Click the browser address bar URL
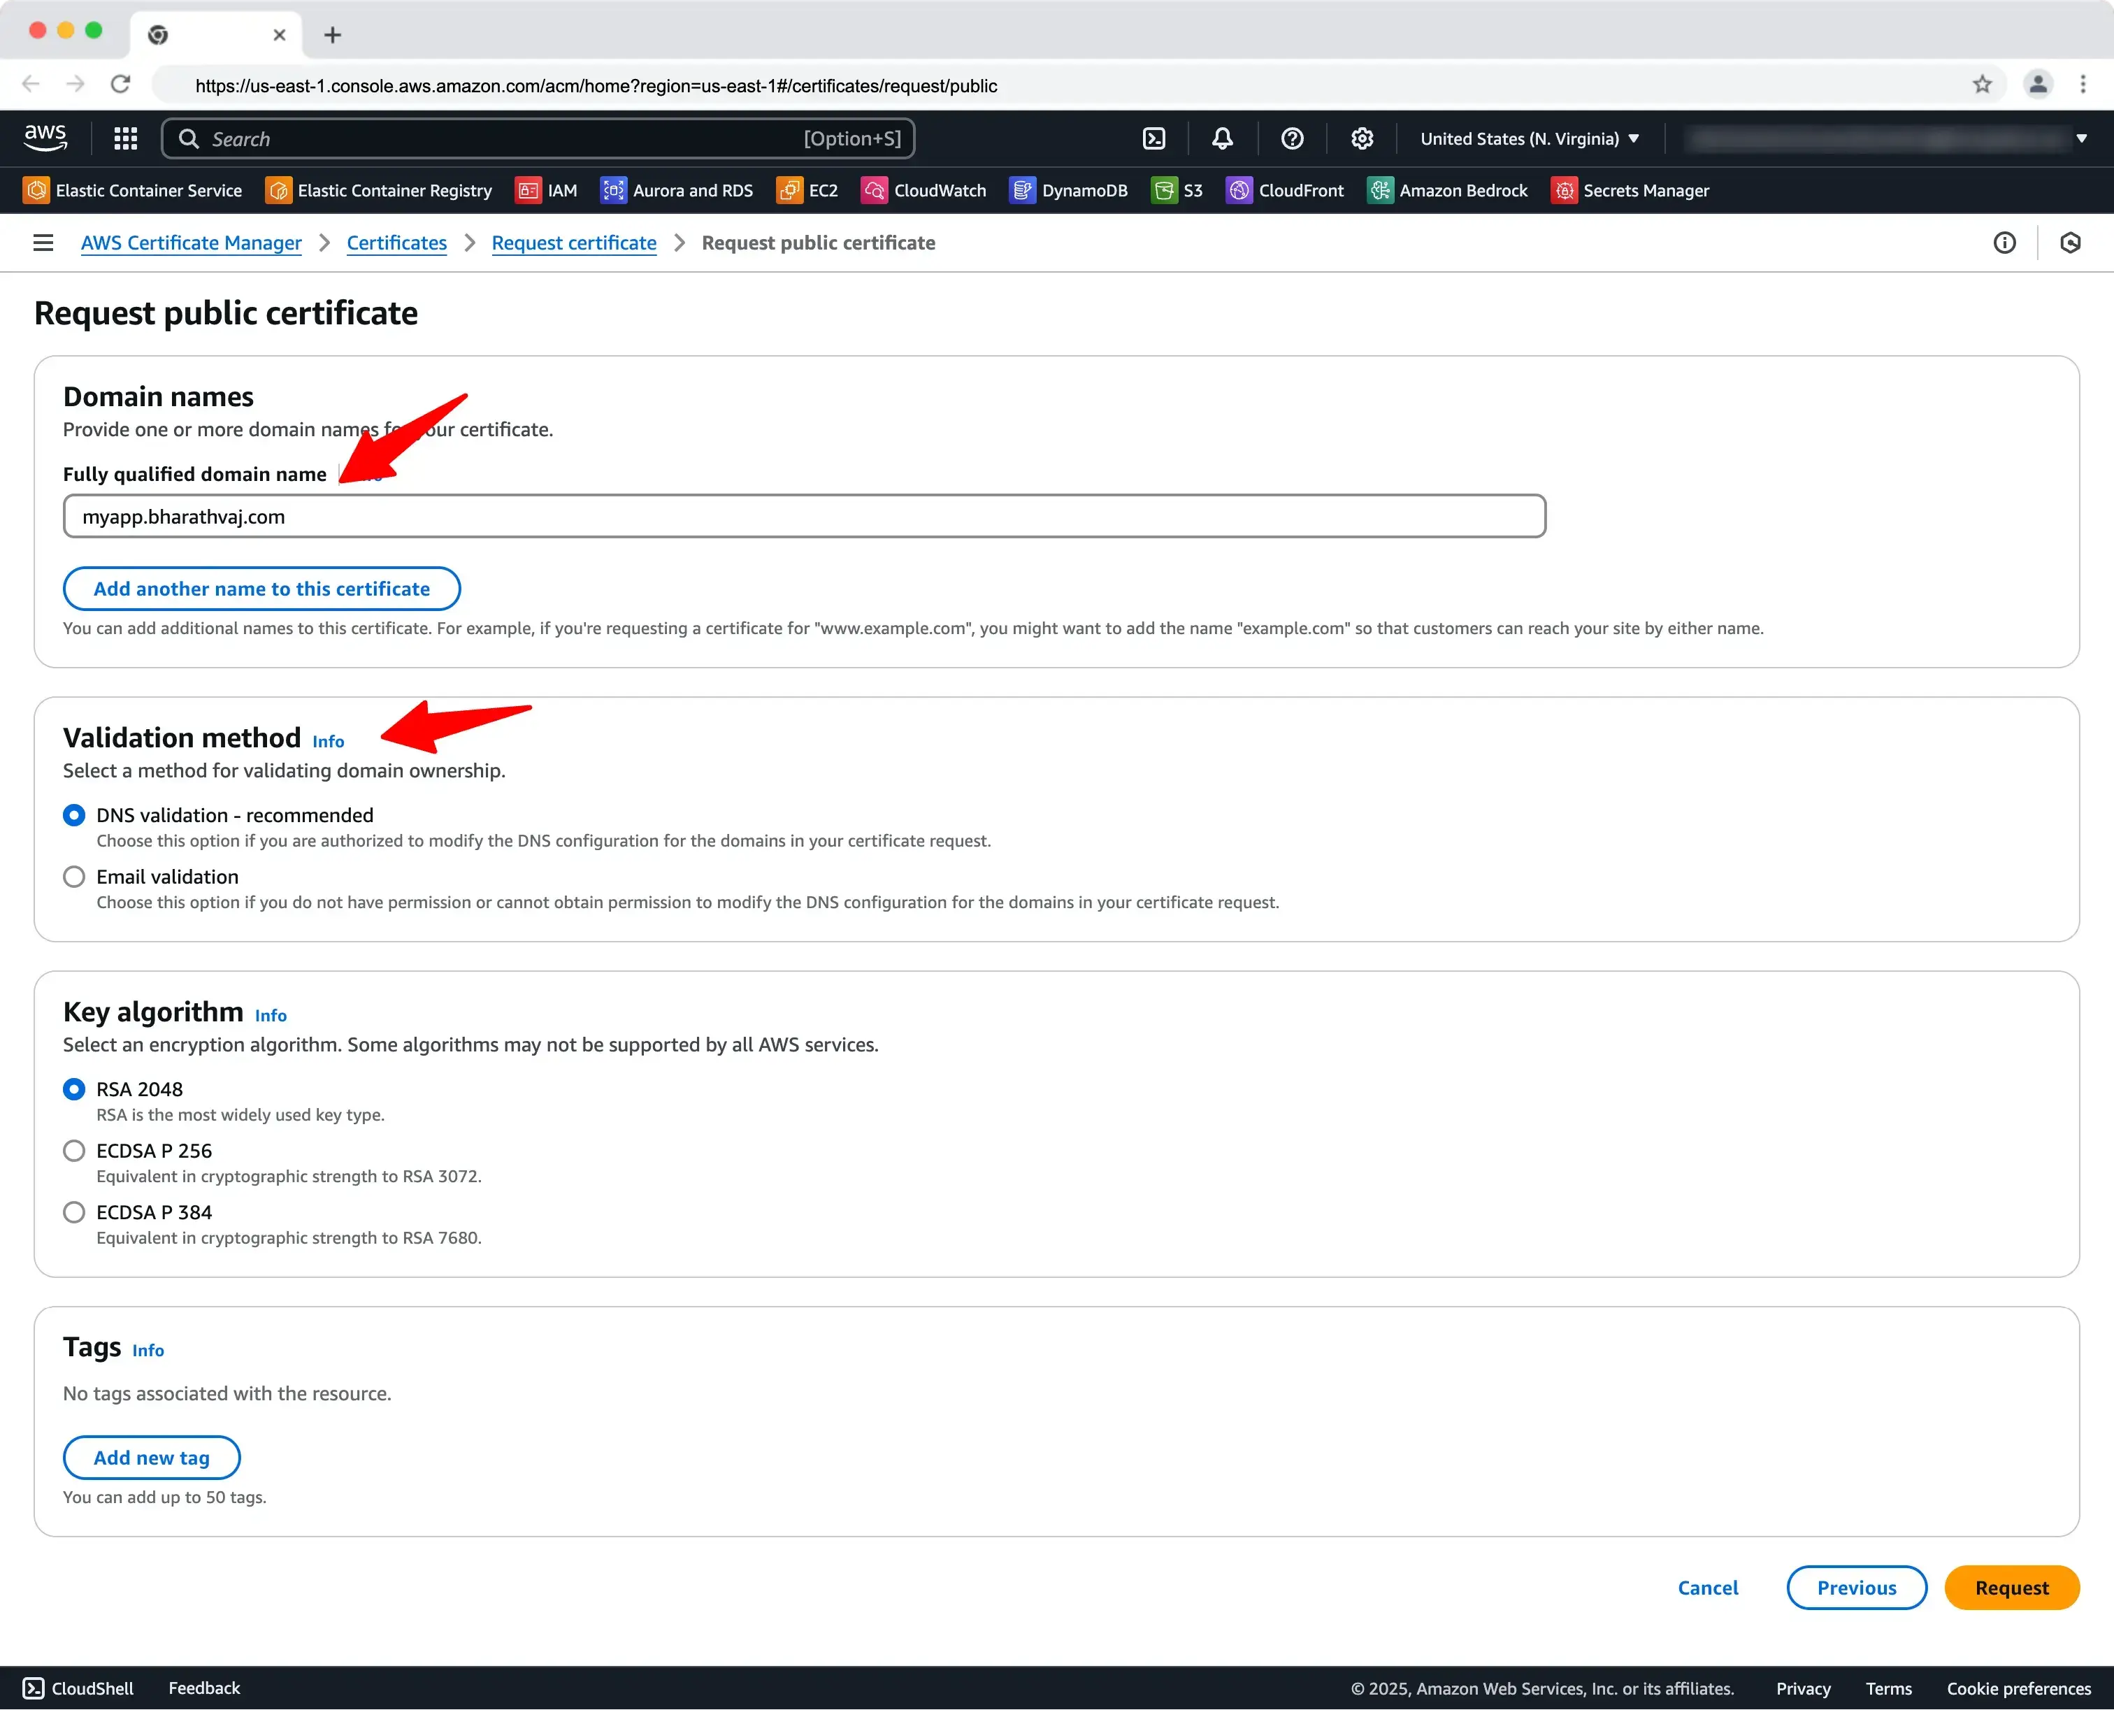The height and width of the screenshot is (1710, 2114). point(596,86)
